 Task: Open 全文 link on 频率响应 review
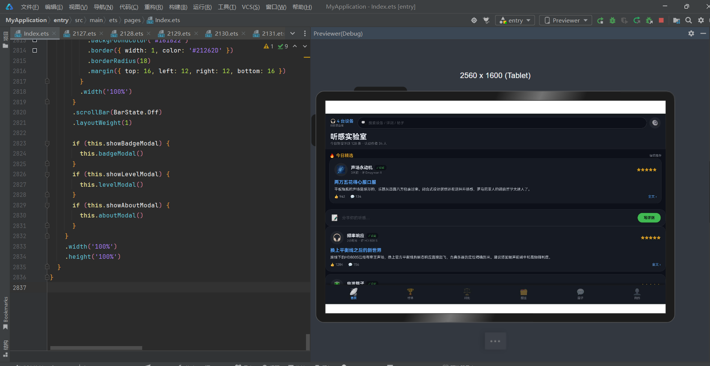[656, 264]
